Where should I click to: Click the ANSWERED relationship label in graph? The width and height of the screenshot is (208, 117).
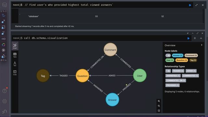point(98,88)
